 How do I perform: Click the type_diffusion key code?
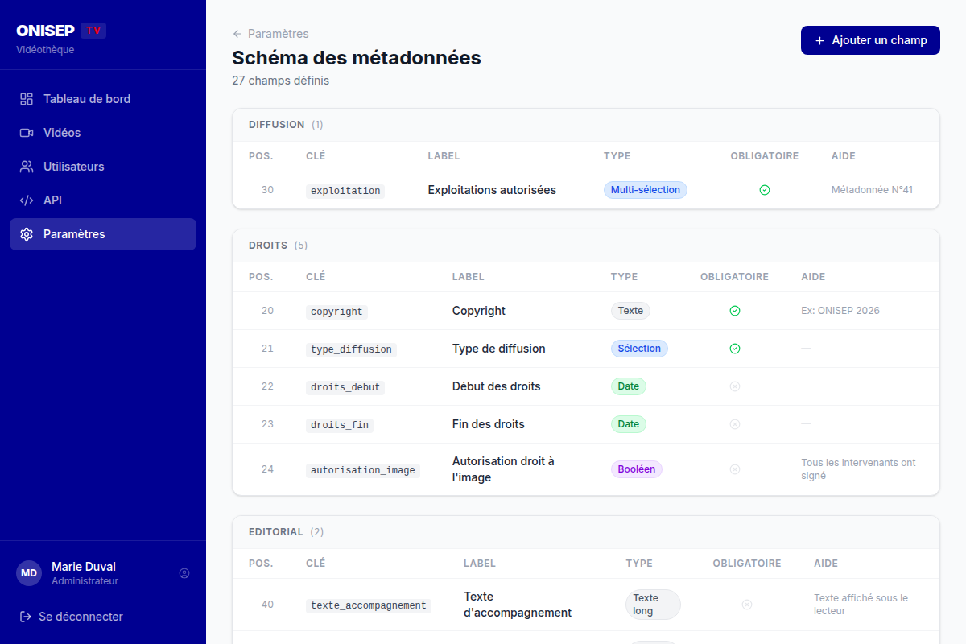pyautogui.click(x=351, y=349)
